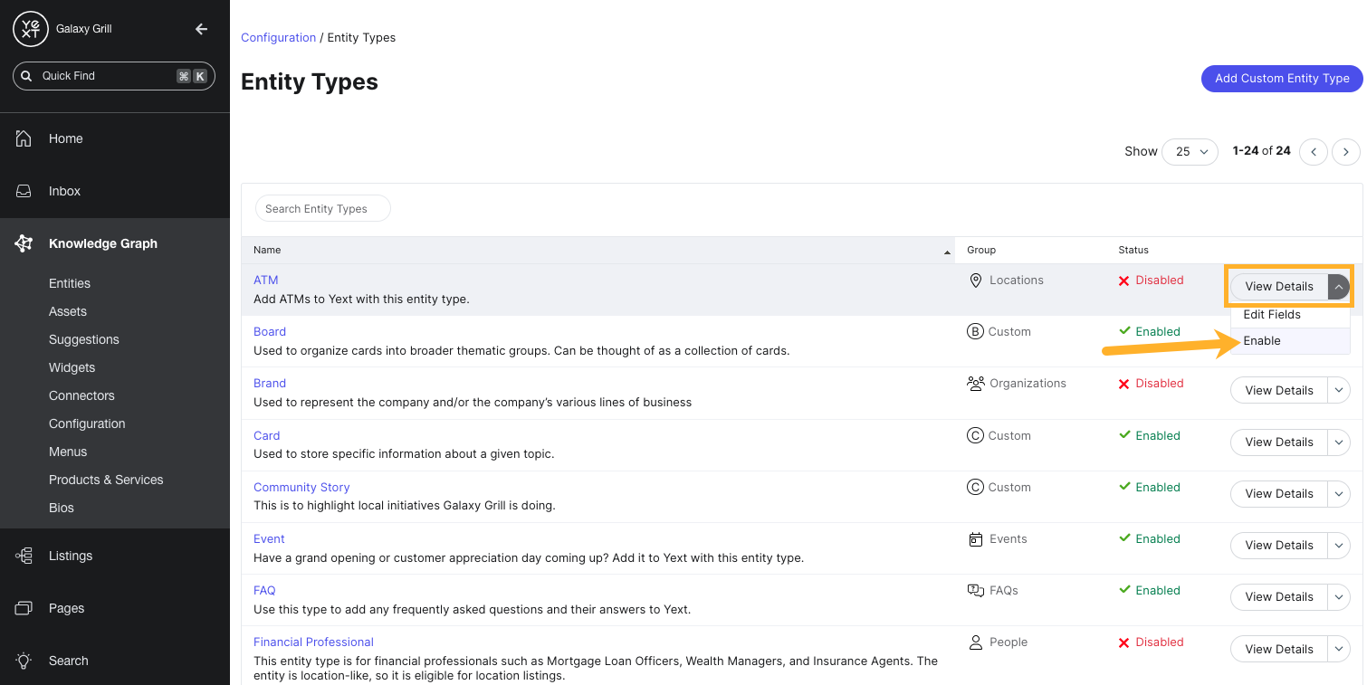Expand FAQ row actions dropdown arrow
Screen dimensions: 1367x685
pos(1339,597)
